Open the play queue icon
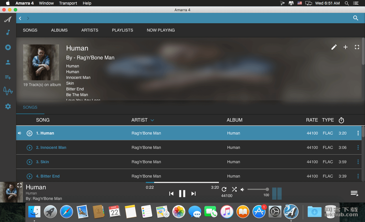 pos(354,193)
